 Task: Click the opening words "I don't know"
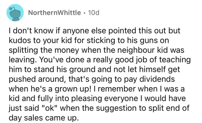[x=31, y=31]
